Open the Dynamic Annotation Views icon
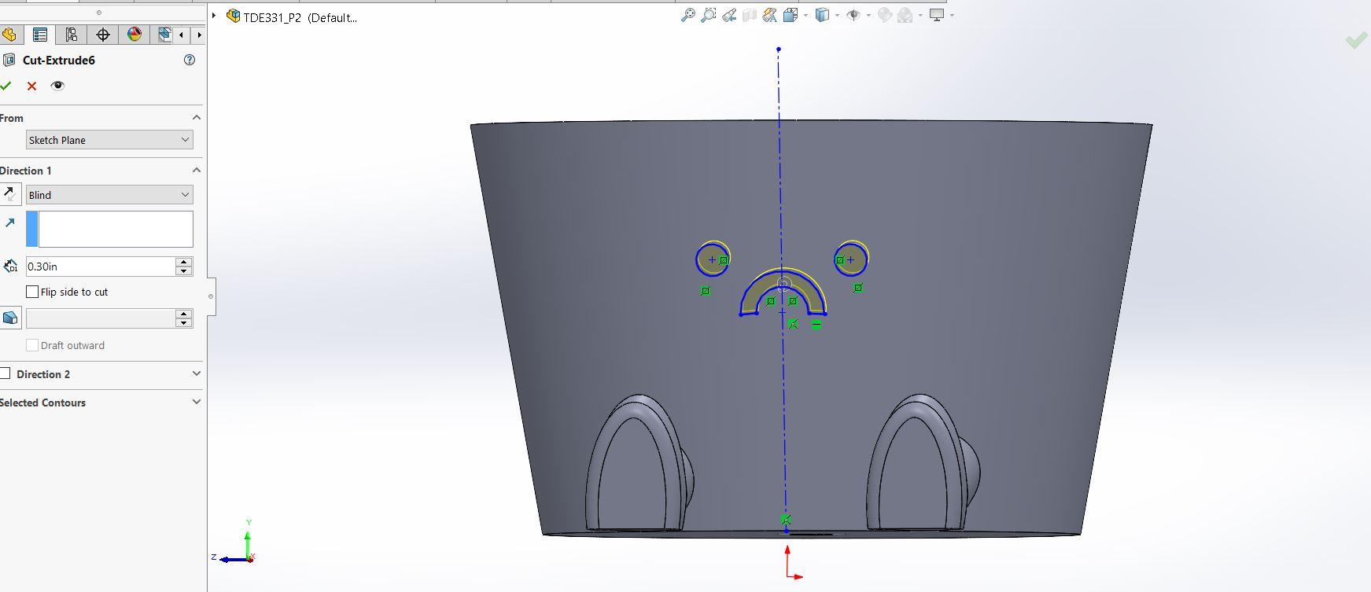This screenshot has width=1371, height=592. click(x=769, y=15)
